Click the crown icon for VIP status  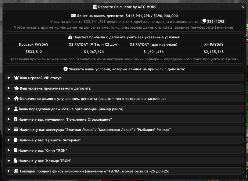click(16, 78)
